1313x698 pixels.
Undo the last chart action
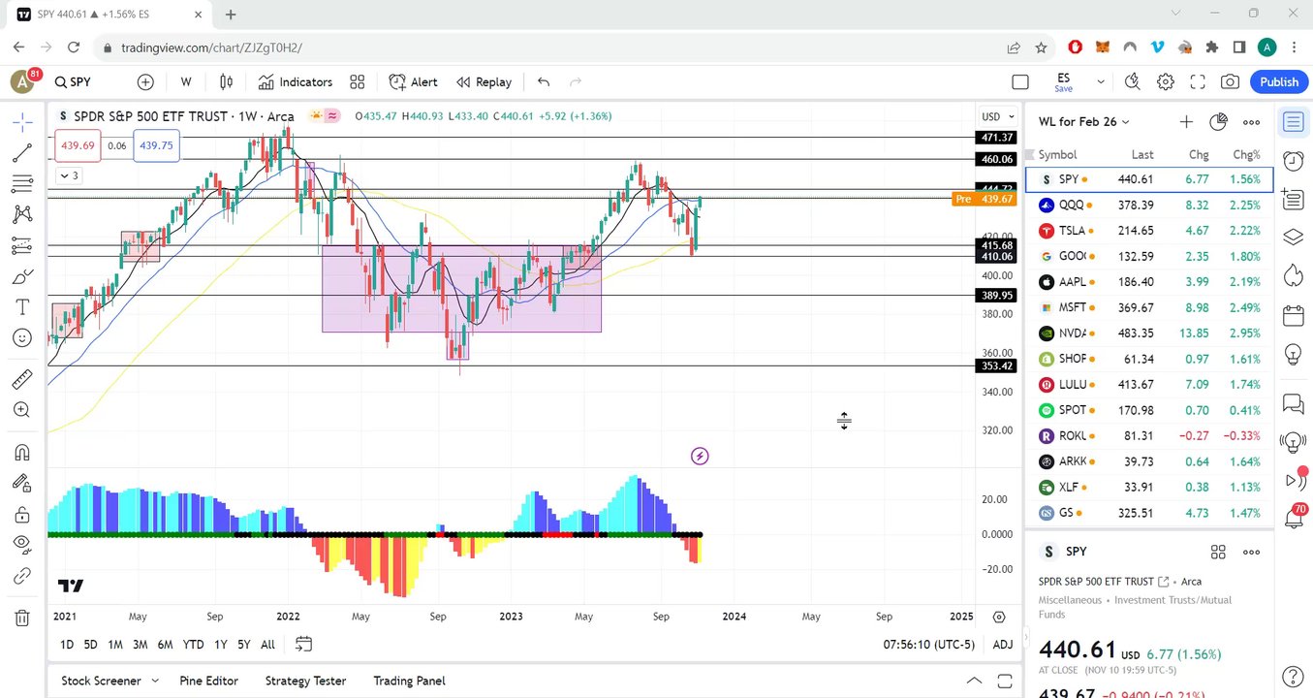coord(544,82)
